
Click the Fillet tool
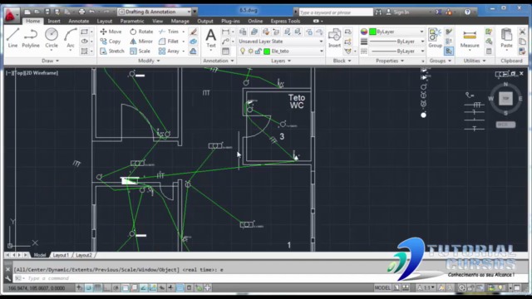(169, 42)
